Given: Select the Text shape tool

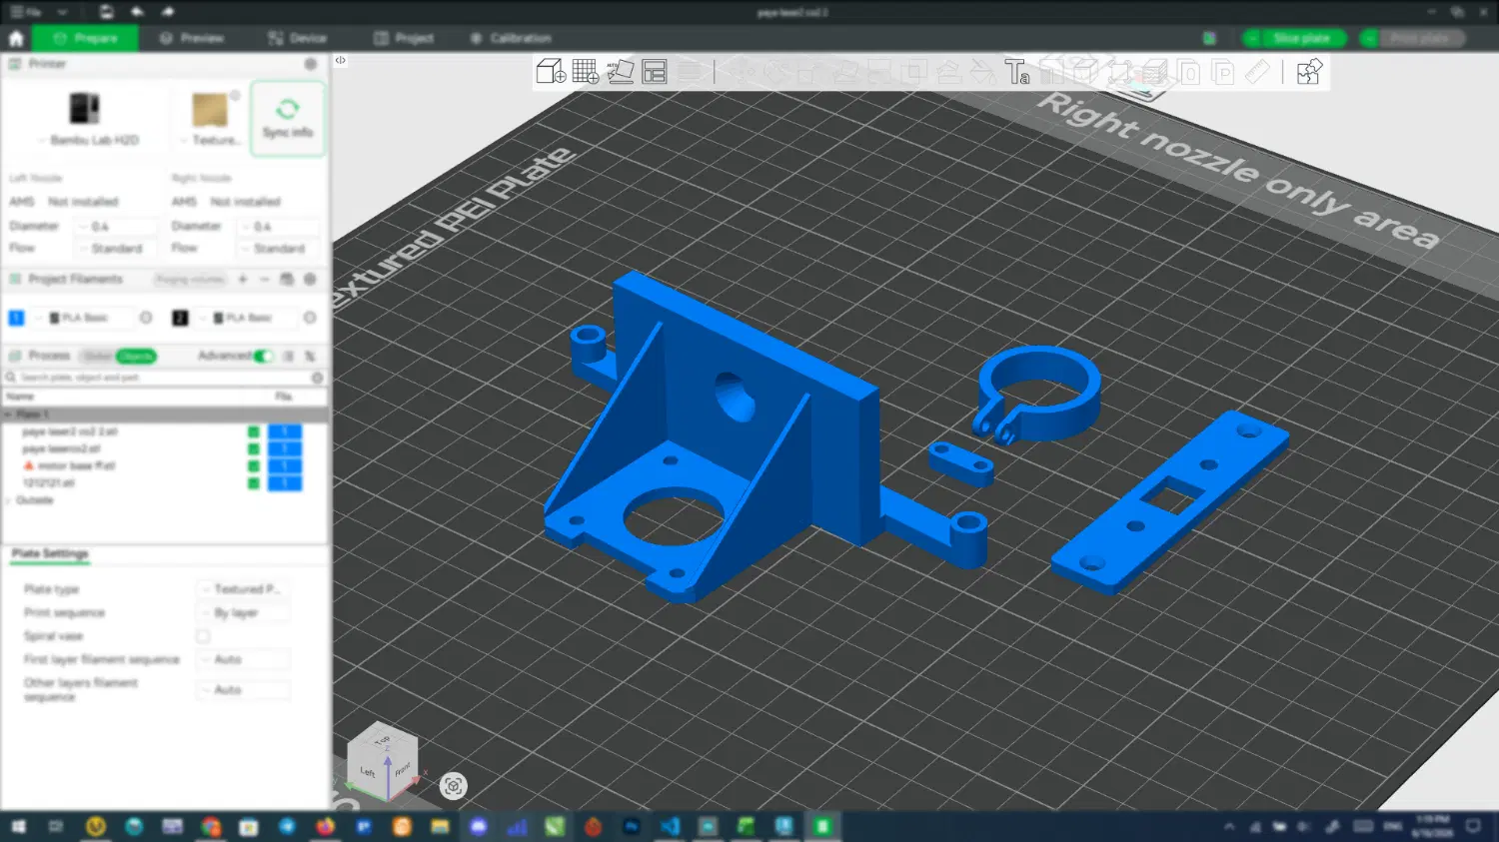Looking at the screenshot, I should (x=1017, y=72).
